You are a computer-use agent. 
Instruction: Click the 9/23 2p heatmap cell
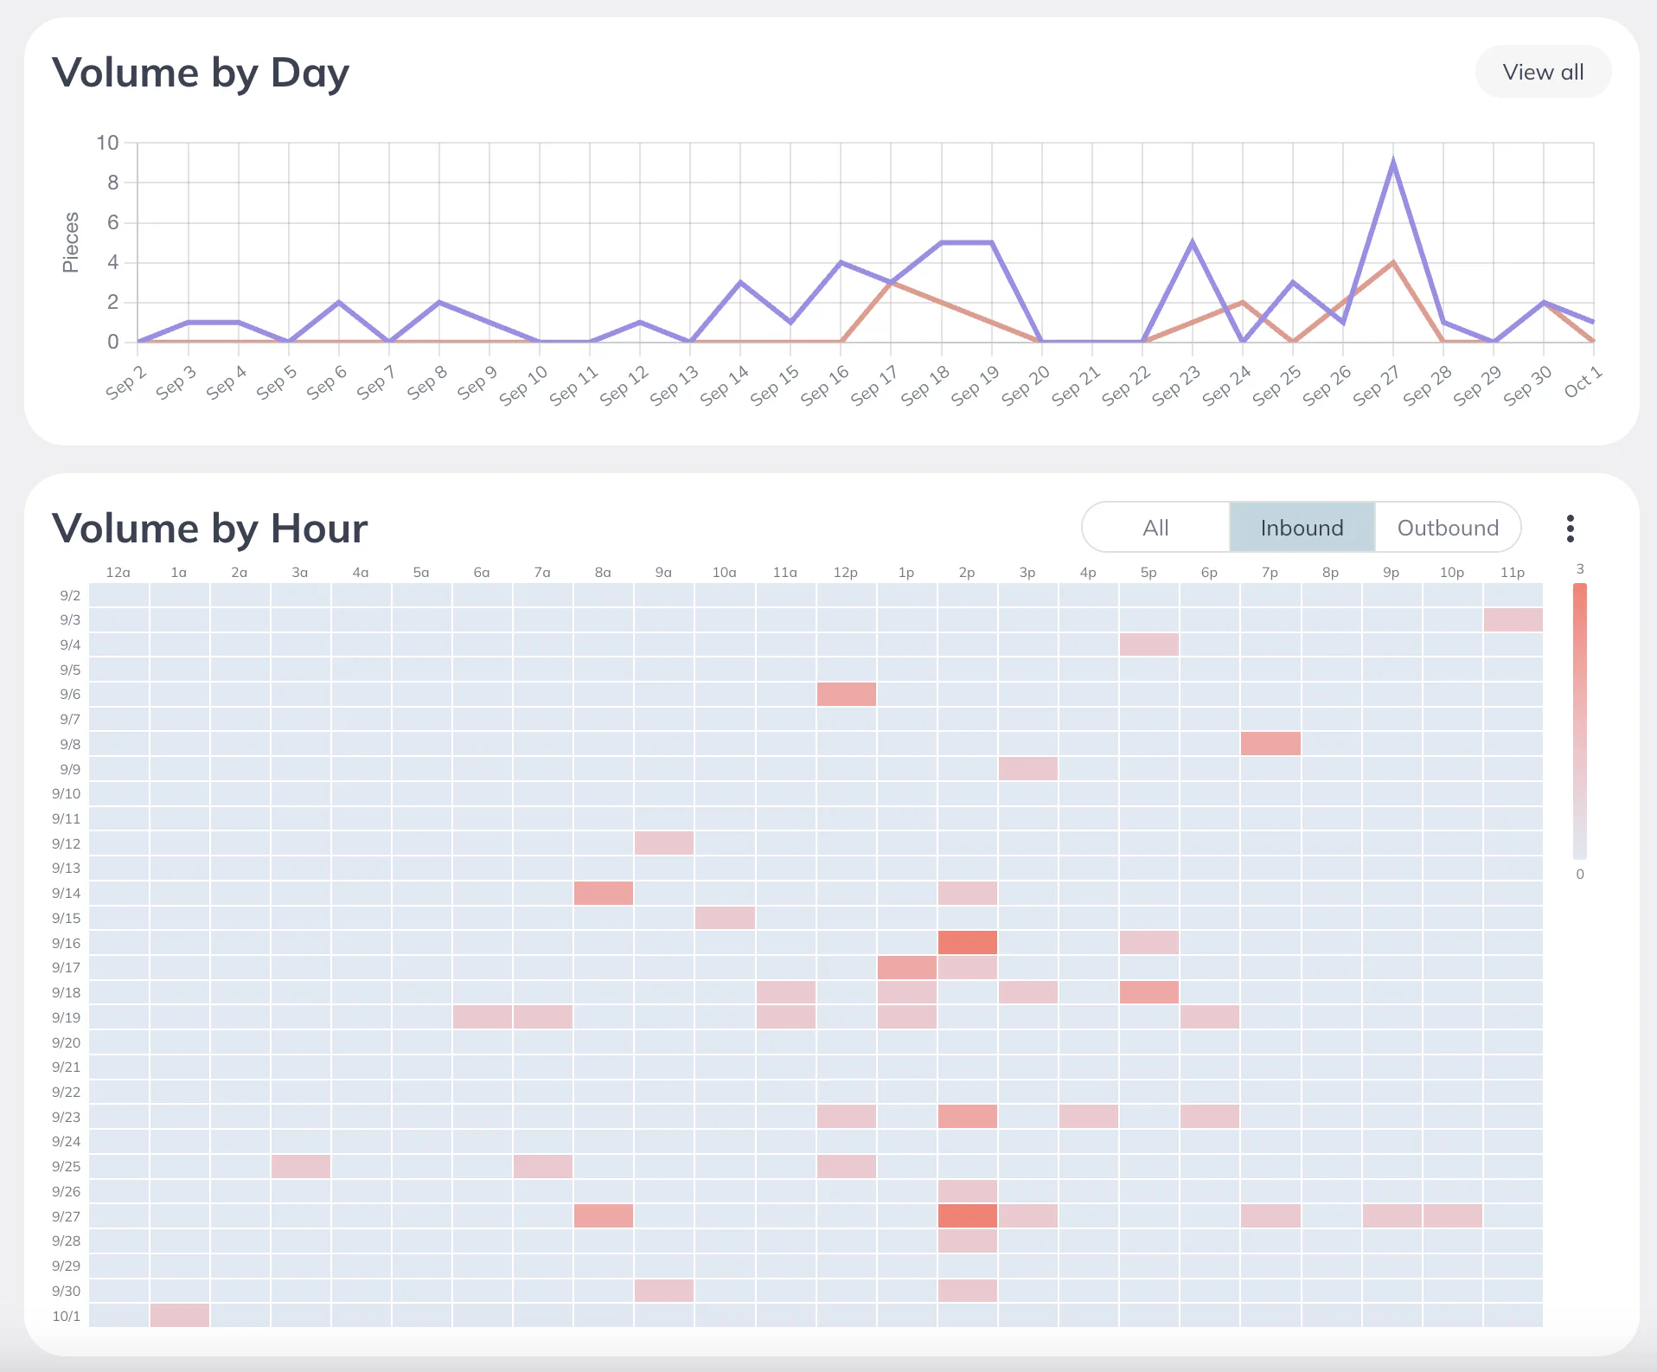pyautogui.click(x=967, y=1117)
